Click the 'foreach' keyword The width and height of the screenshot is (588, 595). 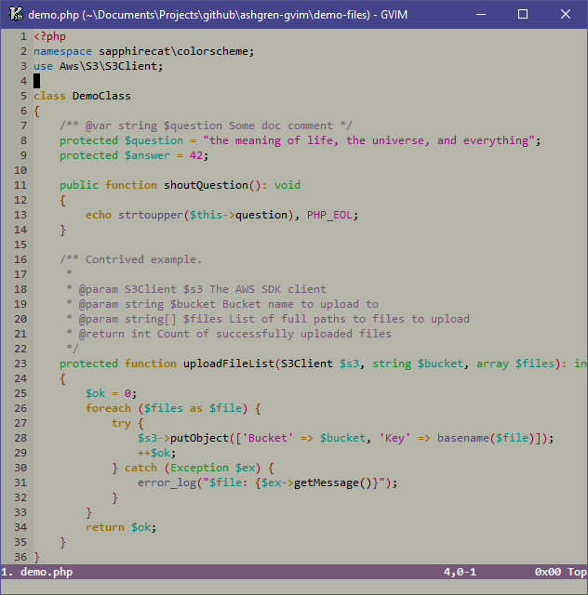[108, 408]
